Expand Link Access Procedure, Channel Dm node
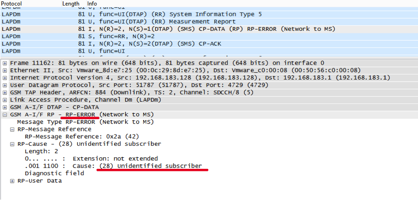418x200 pixels. [x=5, y=100]
